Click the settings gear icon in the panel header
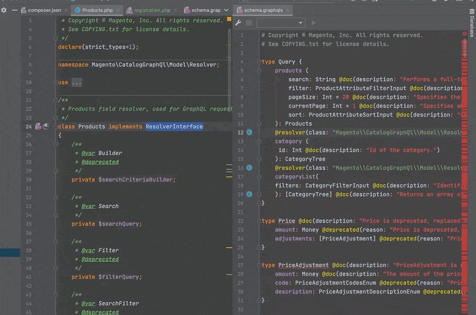Screen dimensions: 476x315 click(x=4, y=10)
